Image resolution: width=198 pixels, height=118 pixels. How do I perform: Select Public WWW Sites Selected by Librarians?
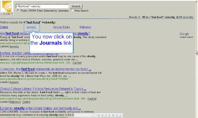pos(18,10)
